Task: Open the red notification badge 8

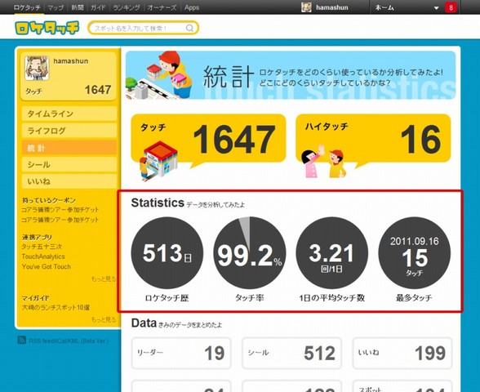Action: click(x=451, y=7)
